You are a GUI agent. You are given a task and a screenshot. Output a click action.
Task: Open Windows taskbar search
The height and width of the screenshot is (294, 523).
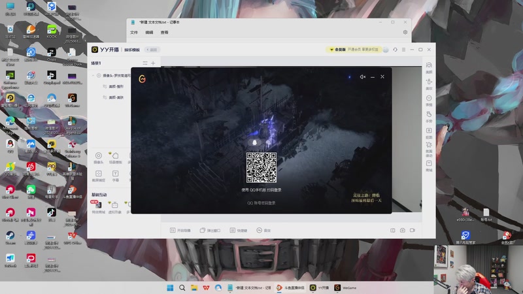click(182, 287)
